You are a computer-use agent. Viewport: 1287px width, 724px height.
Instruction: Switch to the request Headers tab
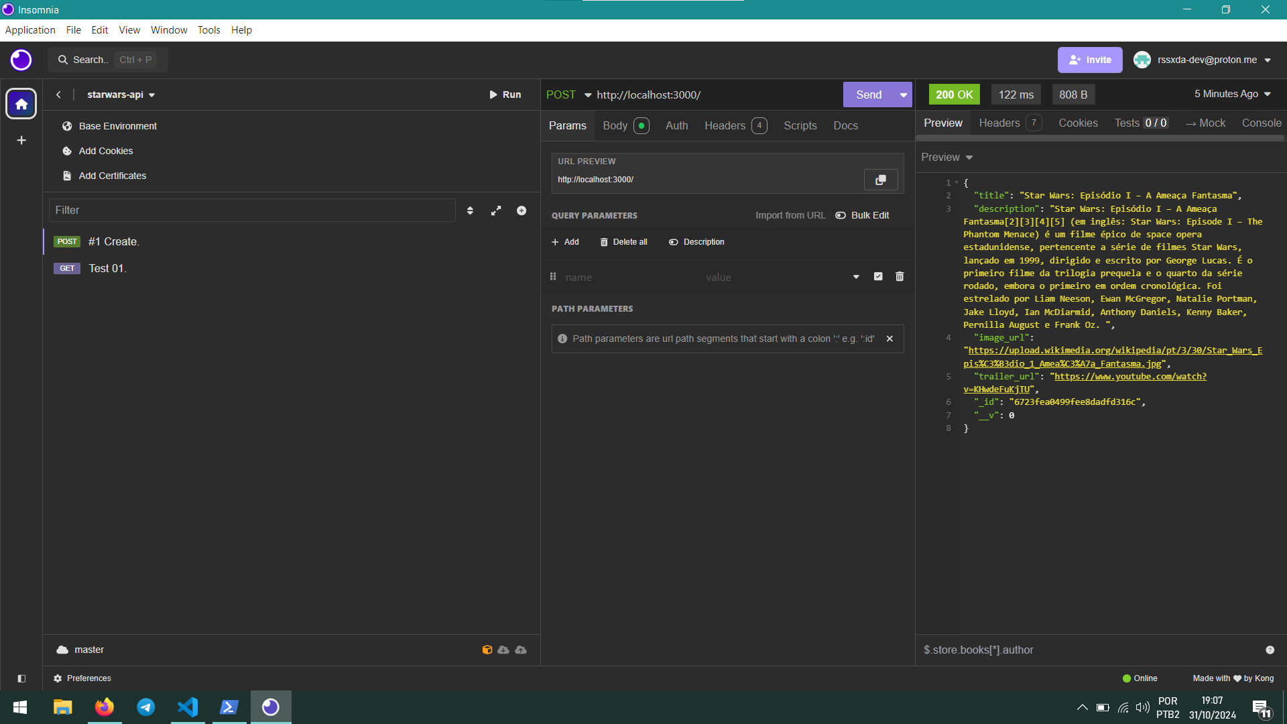click(x=735, y=125)
